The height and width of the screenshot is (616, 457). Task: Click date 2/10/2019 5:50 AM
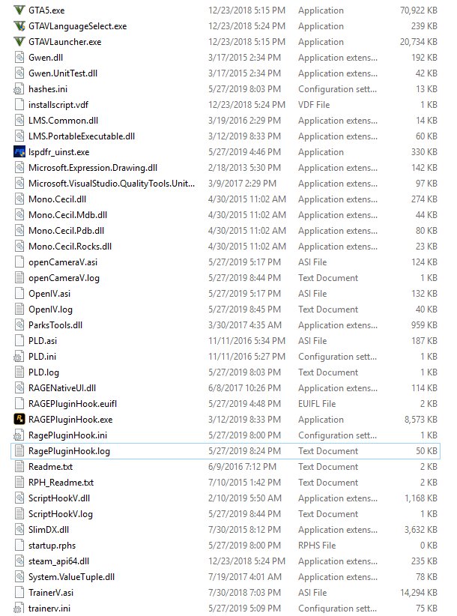pyautogui.click(x=244, y=498)
